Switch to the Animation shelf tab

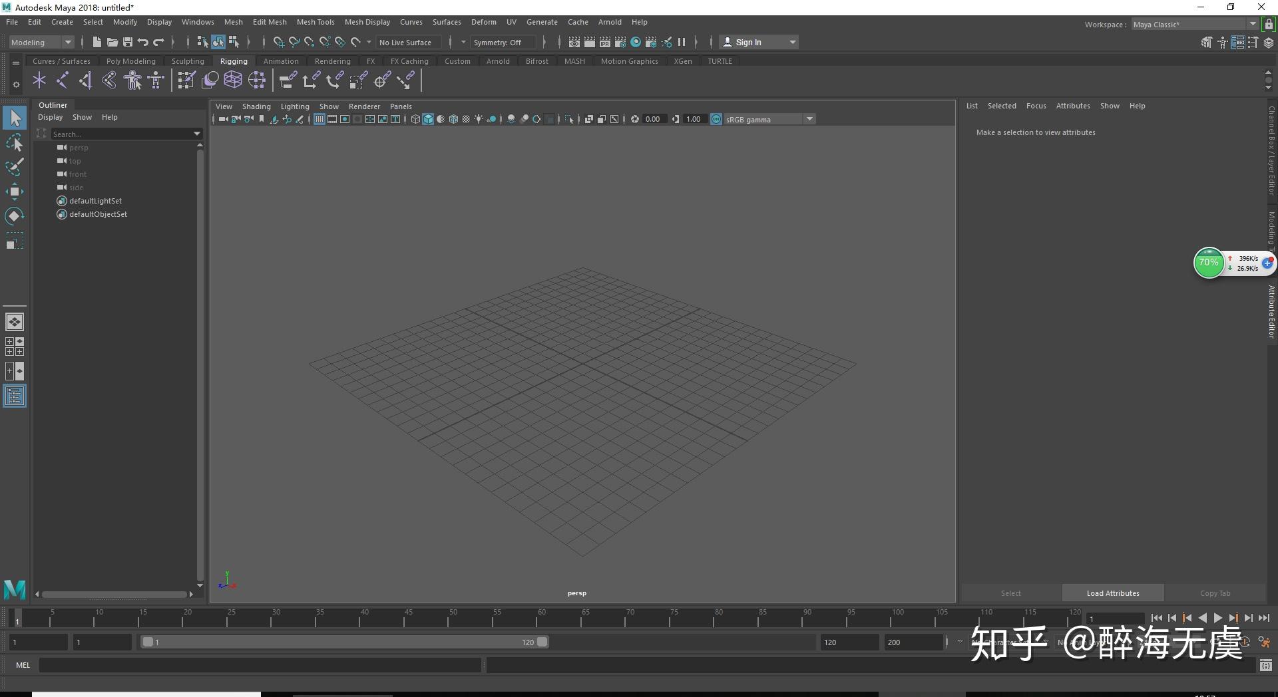[x=280, y=61]
